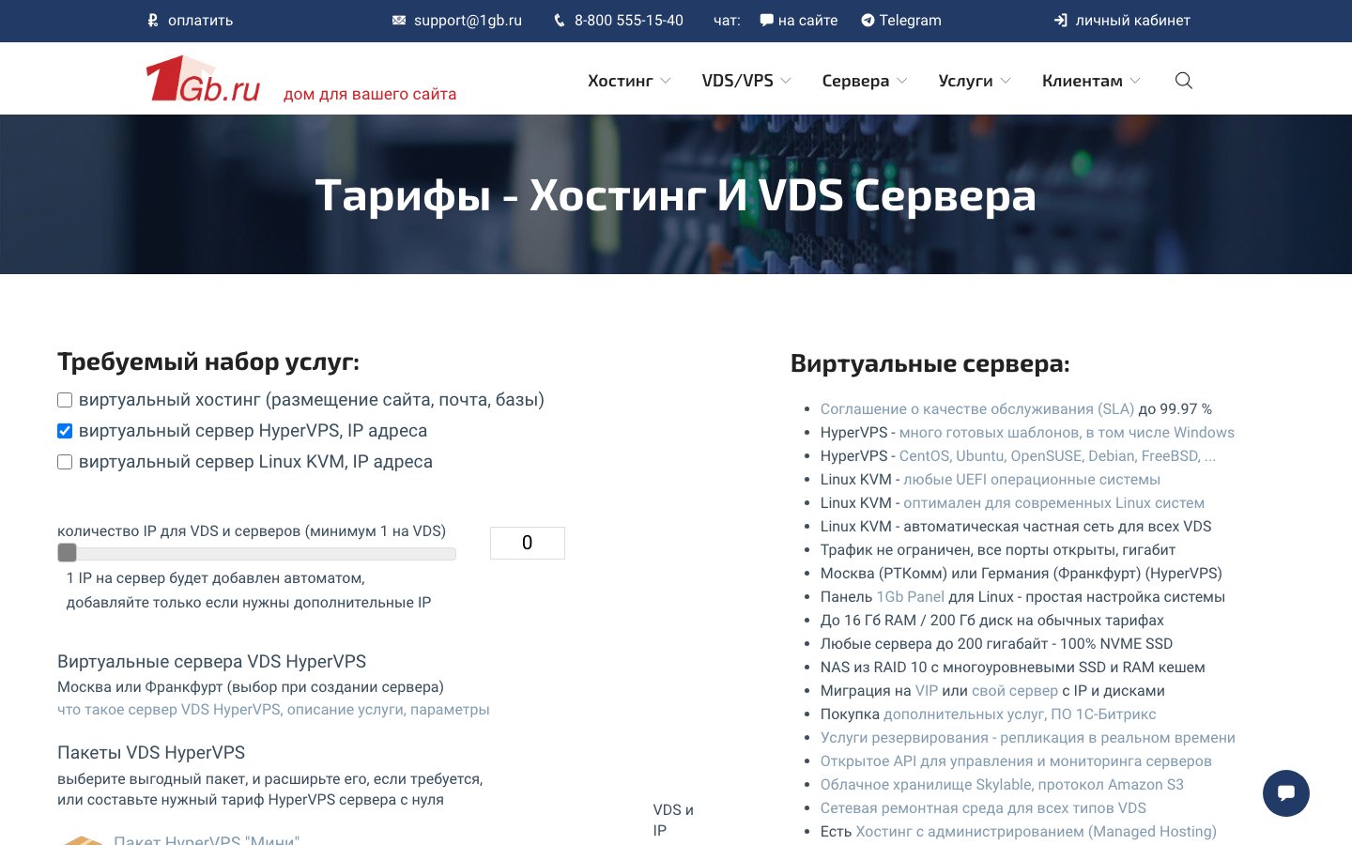Viewport: 1352px width, 845px height.
Task: Click the Требуемый набор услуг heading
Action: pos(208,361)
